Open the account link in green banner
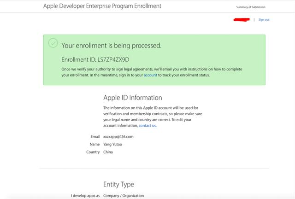 click(x=150, y=75)
